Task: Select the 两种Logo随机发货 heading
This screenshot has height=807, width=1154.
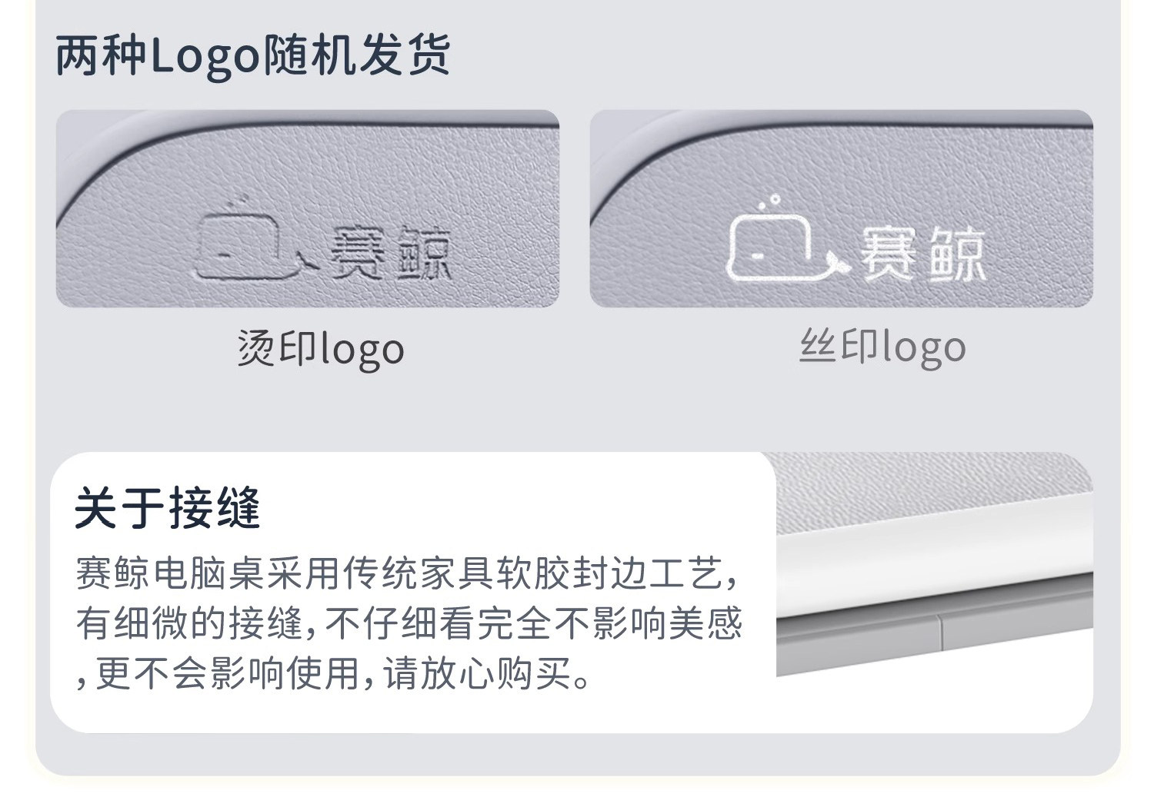Action: pos(253,55)
